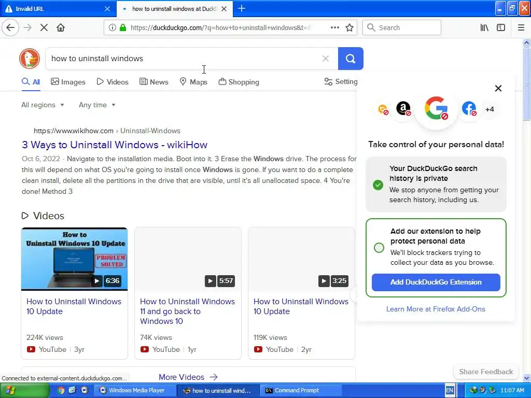Screen dimensions: 531x398
Task: Open the 224K views video title link
Action: click(74, 306)
